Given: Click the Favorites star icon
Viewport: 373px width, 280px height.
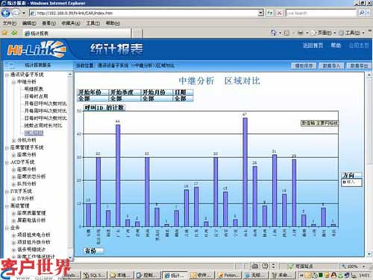Looking at the screenshot, I should point(4,33).
